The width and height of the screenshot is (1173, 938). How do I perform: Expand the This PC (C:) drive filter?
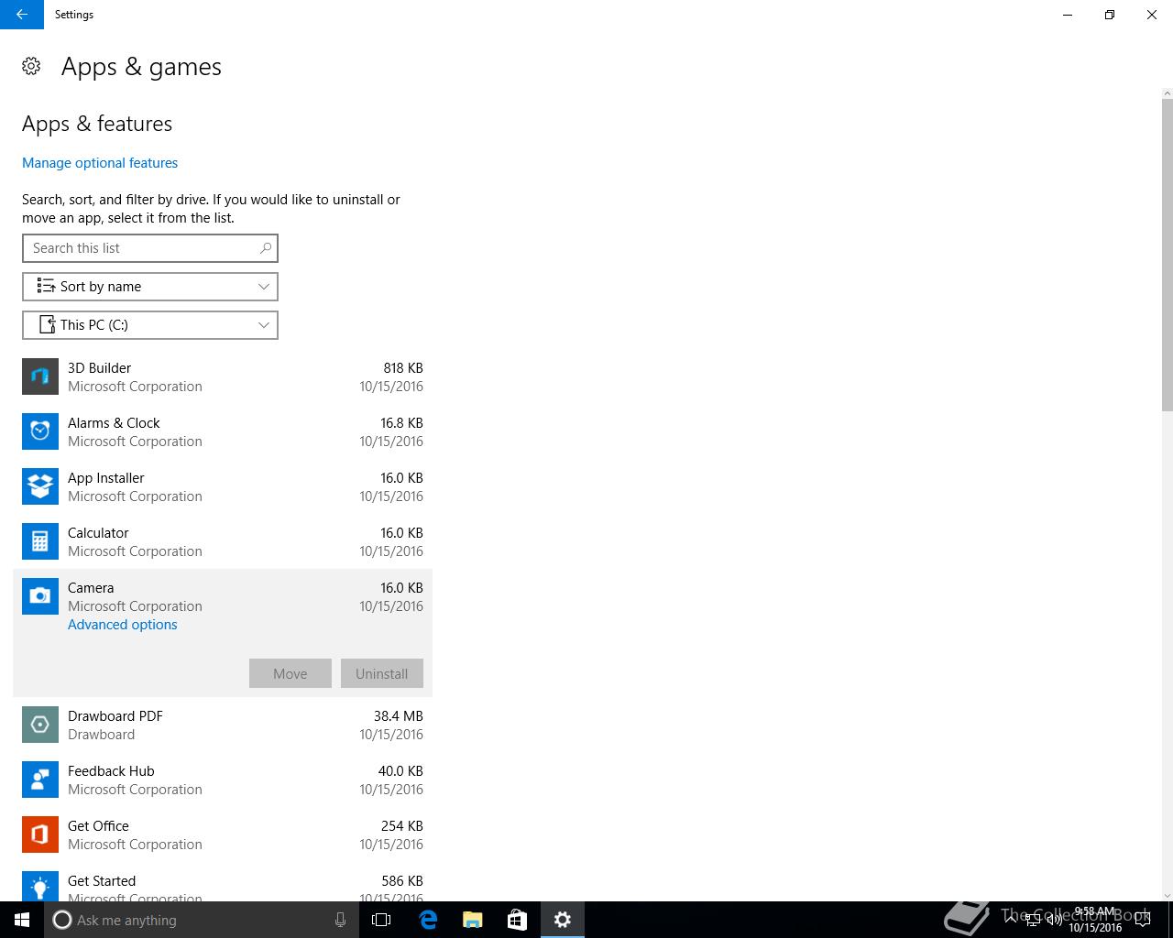[x=150, y=325]
